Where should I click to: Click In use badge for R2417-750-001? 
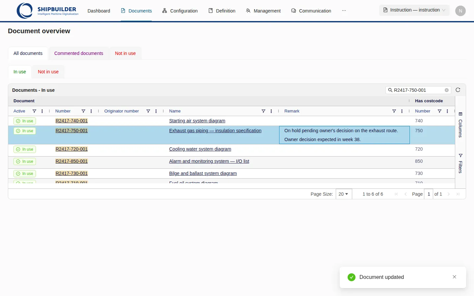25,131
